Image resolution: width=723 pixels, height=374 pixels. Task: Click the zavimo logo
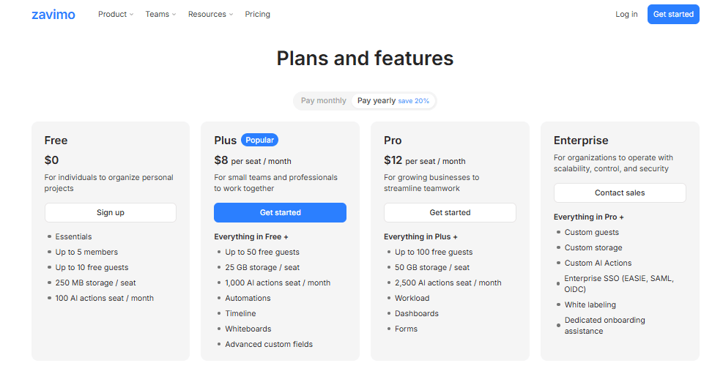click(x=53, y=15)
